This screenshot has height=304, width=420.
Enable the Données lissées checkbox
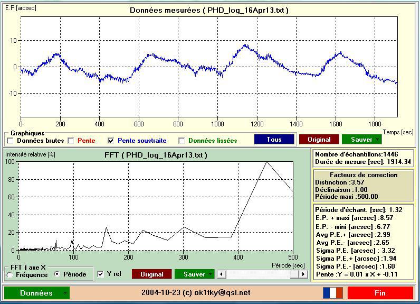click(x=182, y=140)
